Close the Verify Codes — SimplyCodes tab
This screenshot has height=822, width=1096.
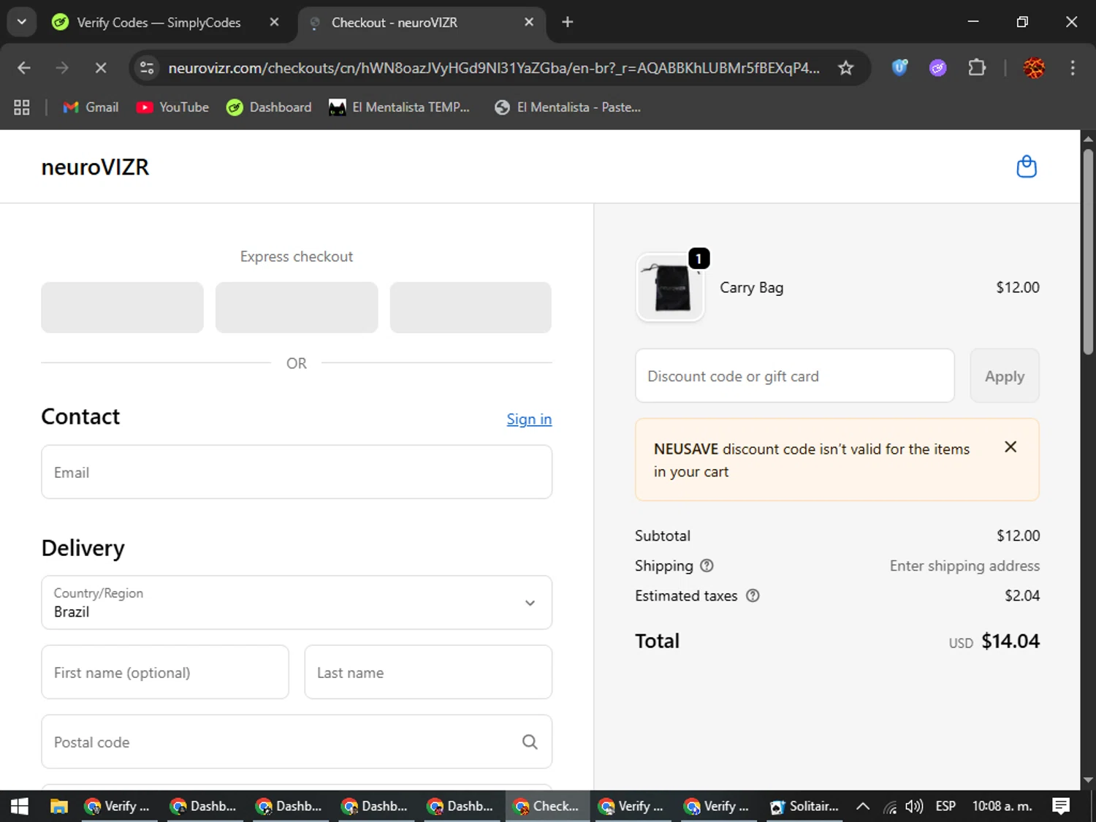pos(274,22)
